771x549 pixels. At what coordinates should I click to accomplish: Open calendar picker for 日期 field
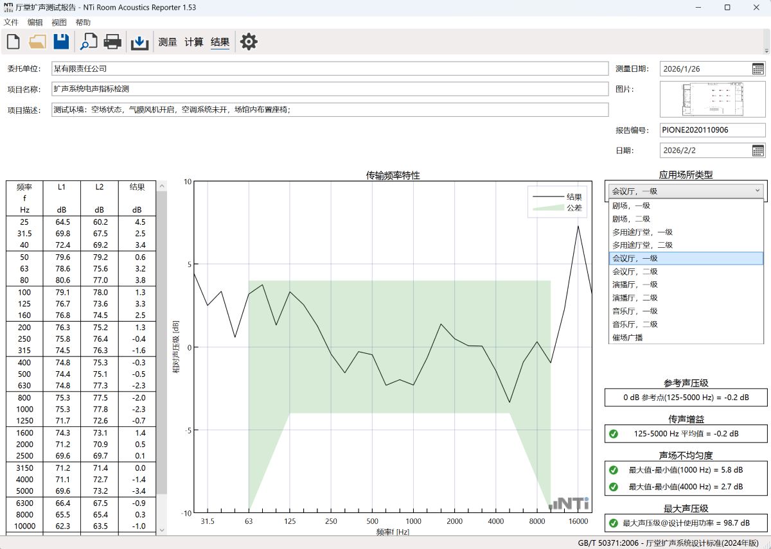758,150
